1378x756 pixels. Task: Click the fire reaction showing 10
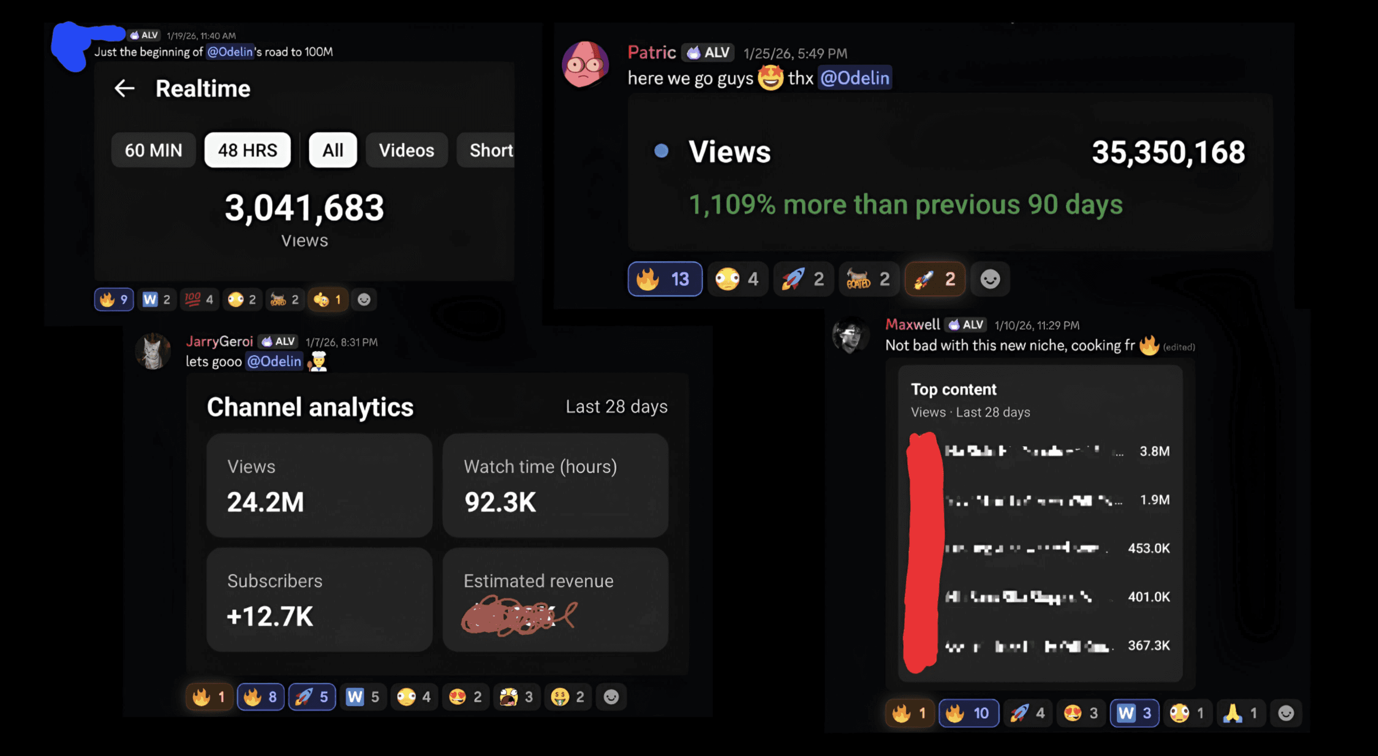pos(969,713)
